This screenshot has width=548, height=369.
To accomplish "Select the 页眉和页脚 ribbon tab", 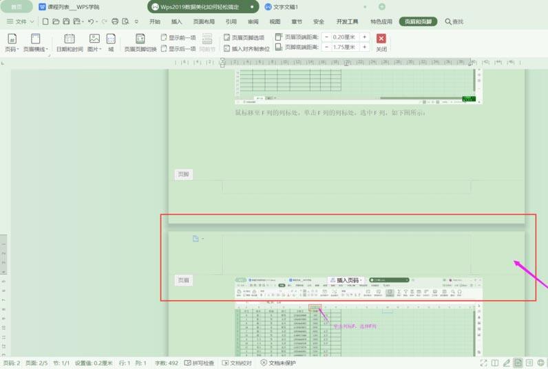I will click(418, 21).
